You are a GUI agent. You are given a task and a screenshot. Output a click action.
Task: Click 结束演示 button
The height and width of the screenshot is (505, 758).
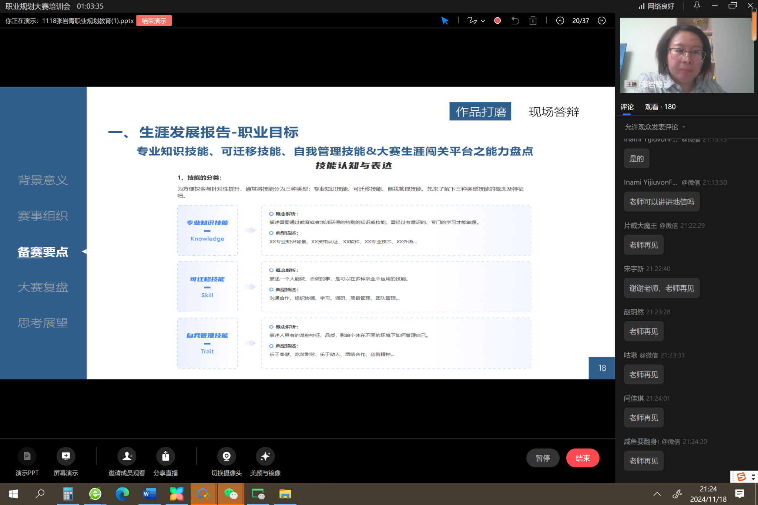coord(154,21)
